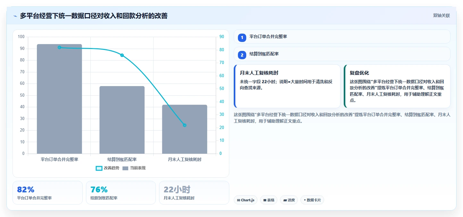Select list item 2 结算到账匹配率
Viewport: 463px width, 217px height.
click(342, 54)
